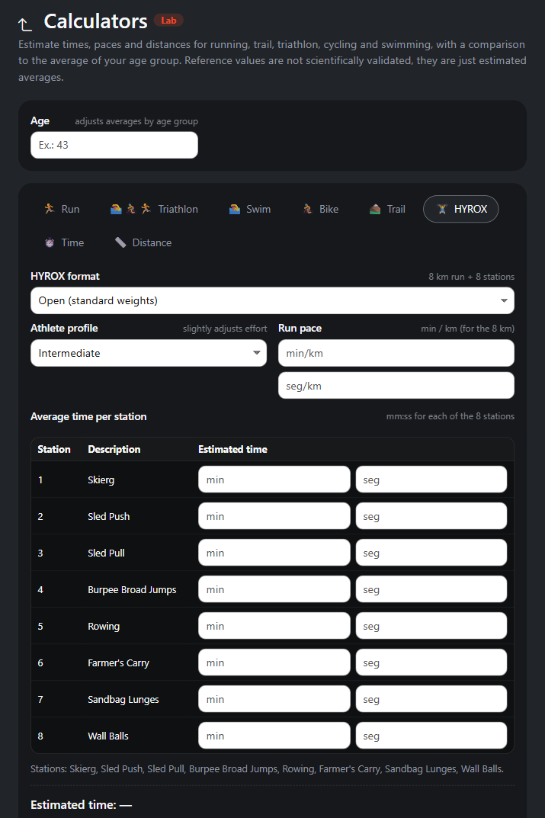Click the stopwatch icon on the Time tab
Image resolution: width=545 pixels, height=818 pixels.
click(x=50, y=242)
